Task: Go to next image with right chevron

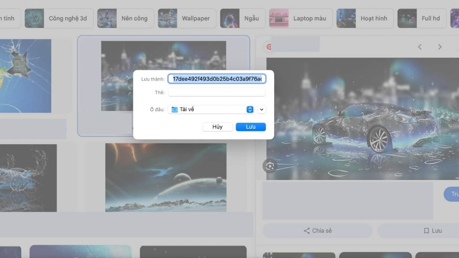Action: coord(439,47)
